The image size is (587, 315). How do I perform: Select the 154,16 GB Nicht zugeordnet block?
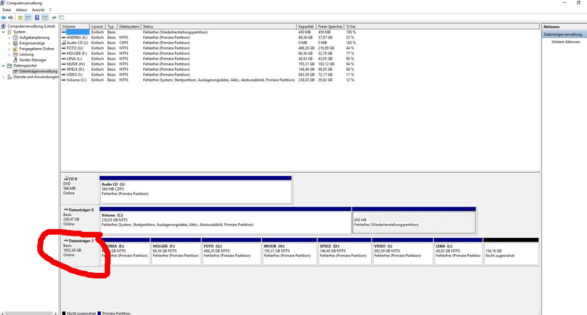511,251
